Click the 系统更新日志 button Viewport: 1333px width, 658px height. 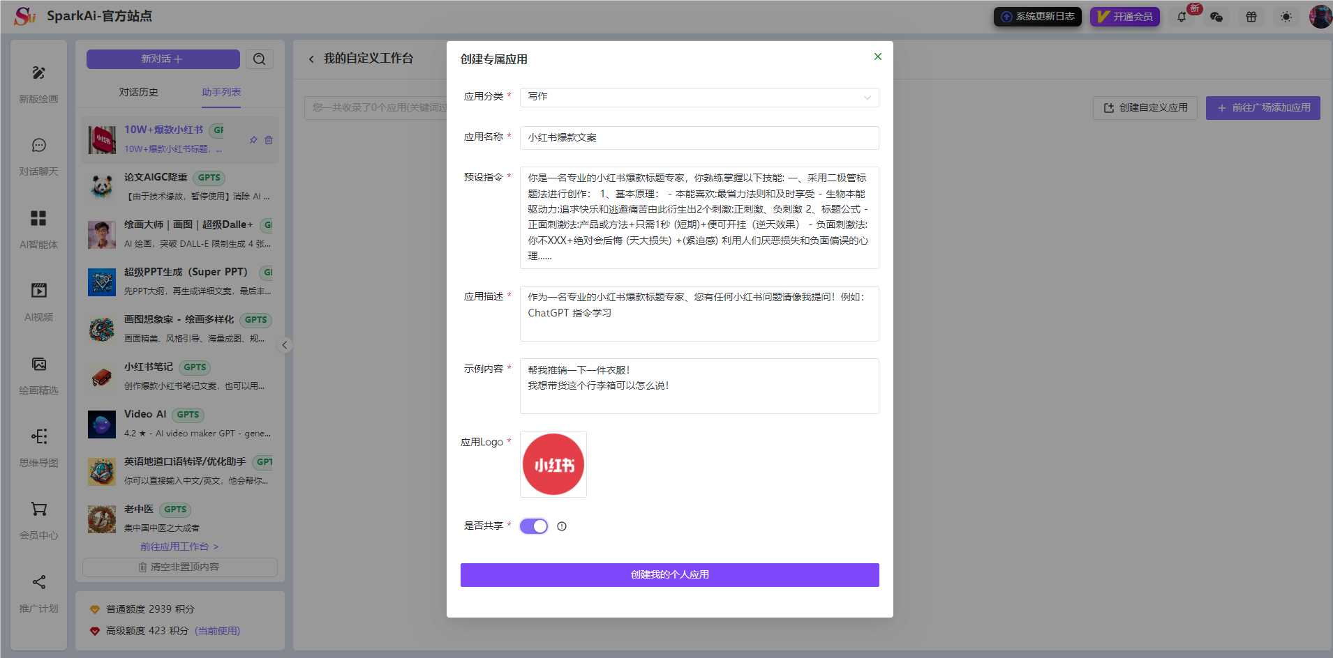1038,17
